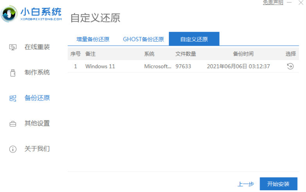Click the 自定义还原 page heading
The height and width of the screenshot is (192, 306).
point(95,18)
